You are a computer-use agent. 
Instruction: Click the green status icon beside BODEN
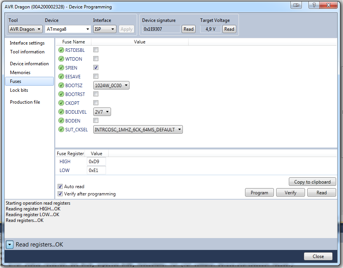61,121
